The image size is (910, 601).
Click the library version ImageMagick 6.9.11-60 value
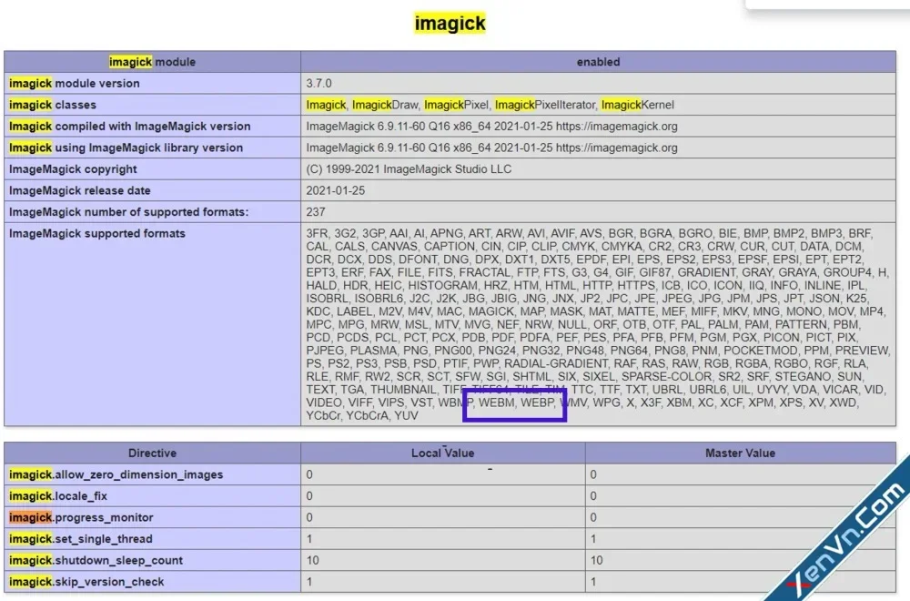coord(491,148)
